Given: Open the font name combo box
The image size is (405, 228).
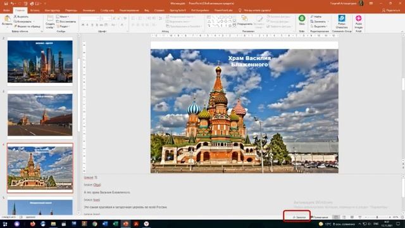Looking at the screenshot, I should (90, 18).
